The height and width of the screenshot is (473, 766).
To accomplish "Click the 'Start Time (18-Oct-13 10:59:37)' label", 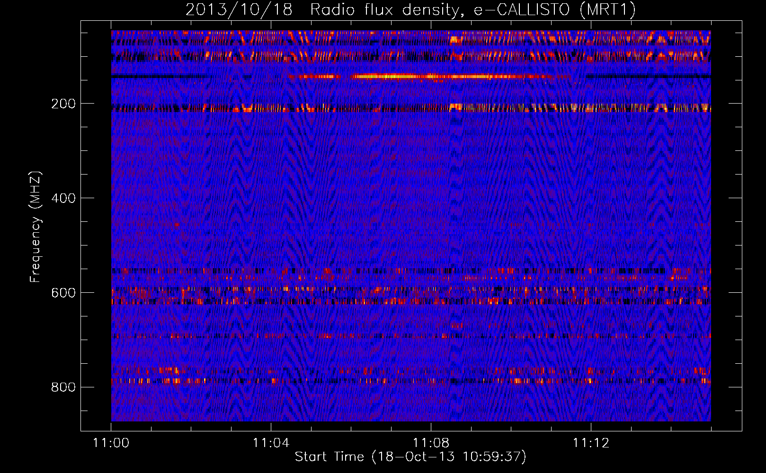I will pos(410,456).
